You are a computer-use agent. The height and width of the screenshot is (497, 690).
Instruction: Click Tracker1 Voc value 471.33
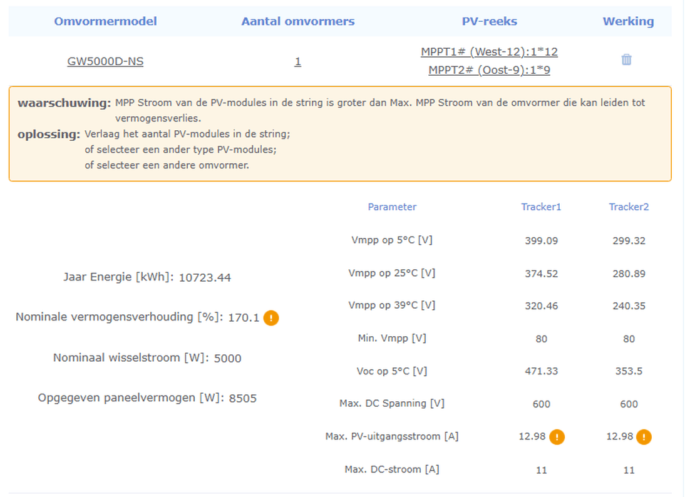(x=541, y=371)
